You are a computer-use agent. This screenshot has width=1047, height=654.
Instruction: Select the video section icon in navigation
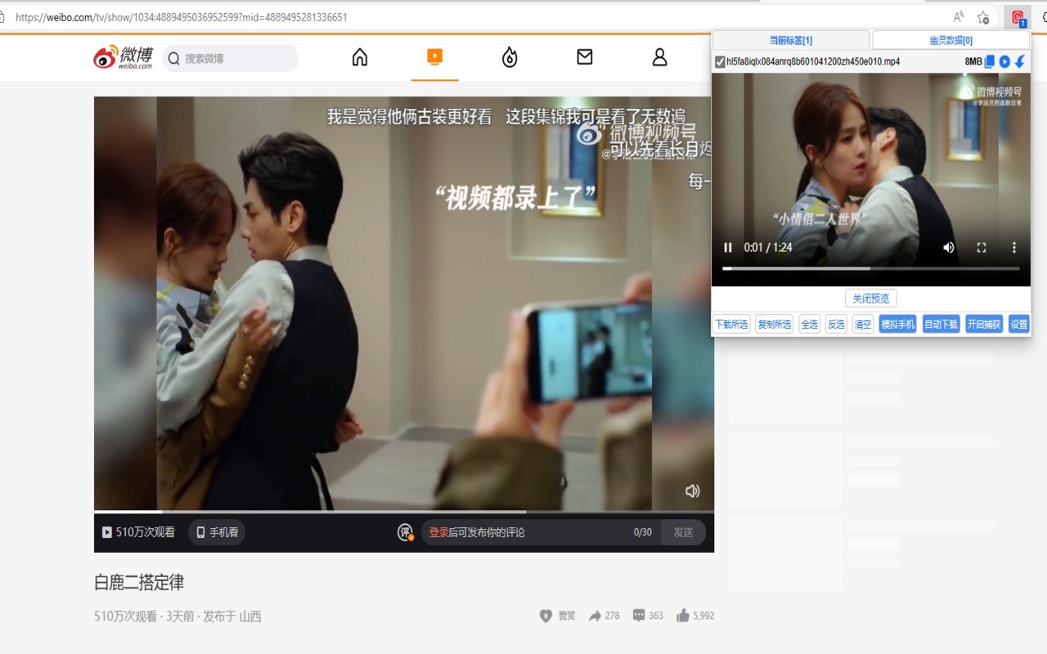[x=434, y=56]
